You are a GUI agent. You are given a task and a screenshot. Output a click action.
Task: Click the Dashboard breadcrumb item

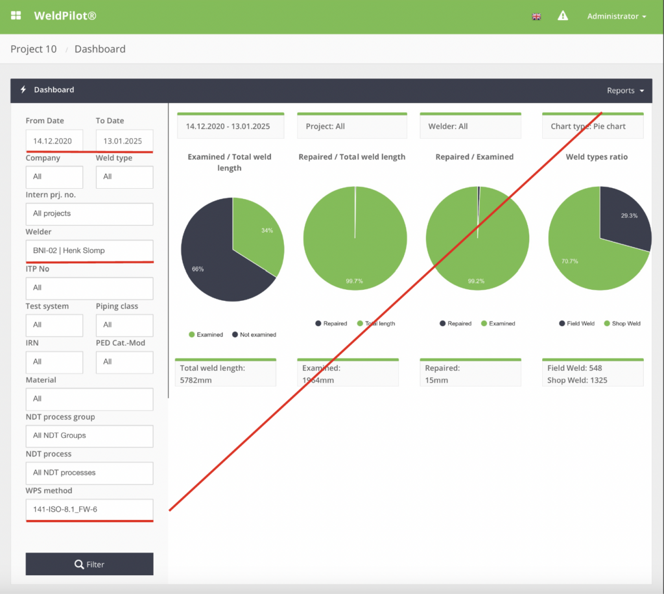click(100, 49)
